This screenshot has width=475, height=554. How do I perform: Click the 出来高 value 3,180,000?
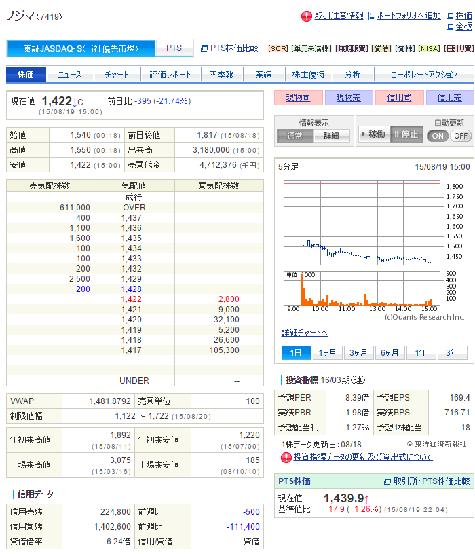click(x=211, y=150)
